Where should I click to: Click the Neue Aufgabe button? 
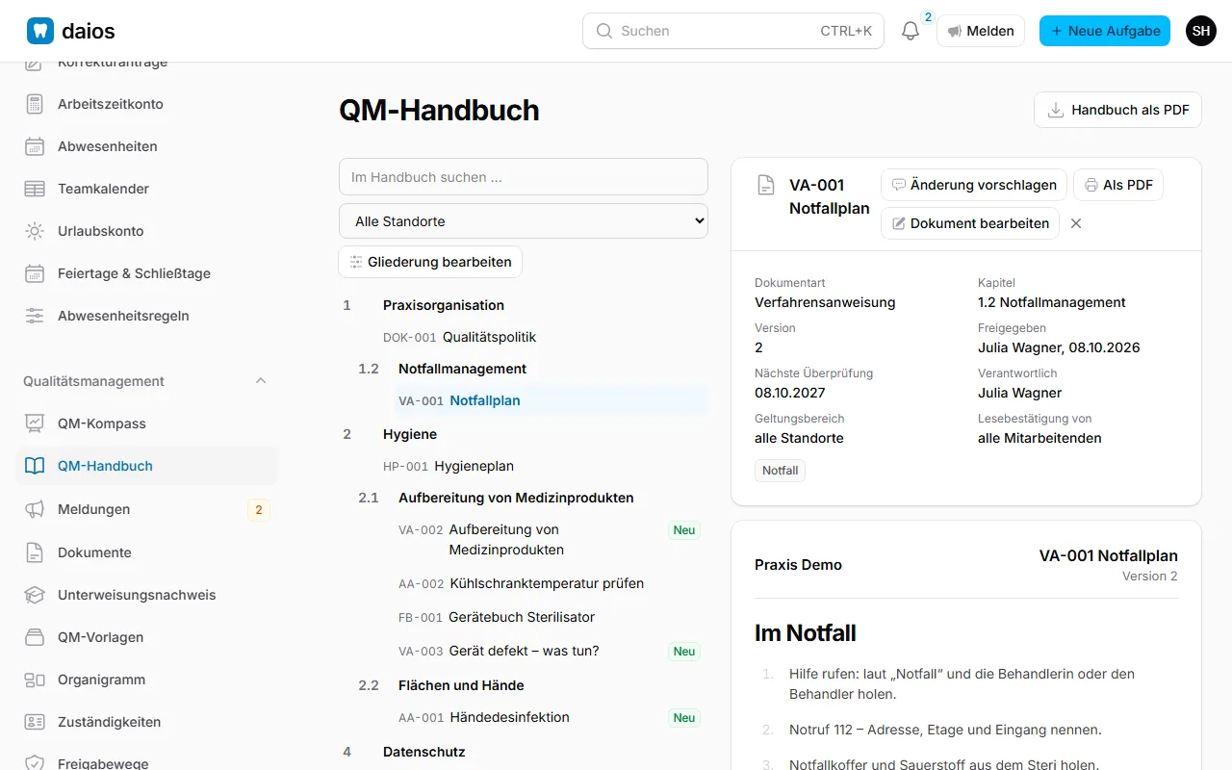pyautogui.click(x=1105, y=31)
